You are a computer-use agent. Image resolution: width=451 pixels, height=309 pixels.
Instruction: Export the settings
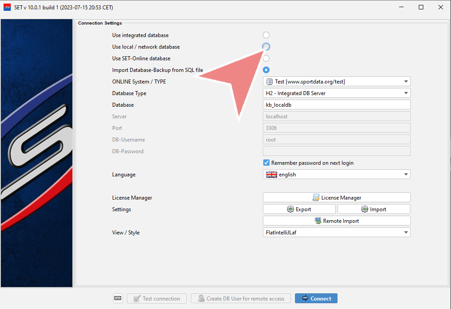(299, 209)
